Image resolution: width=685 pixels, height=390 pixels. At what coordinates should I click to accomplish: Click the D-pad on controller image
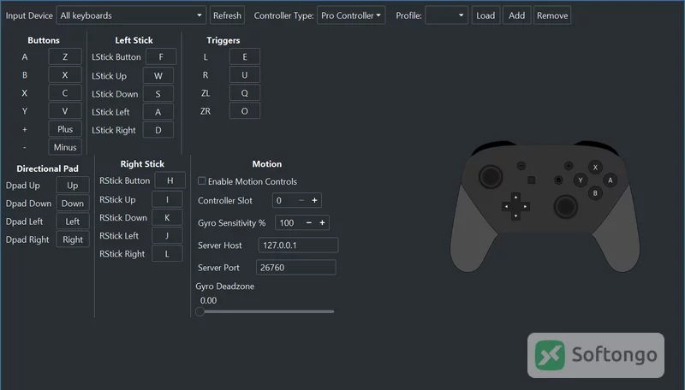click(x=515, y=206)
